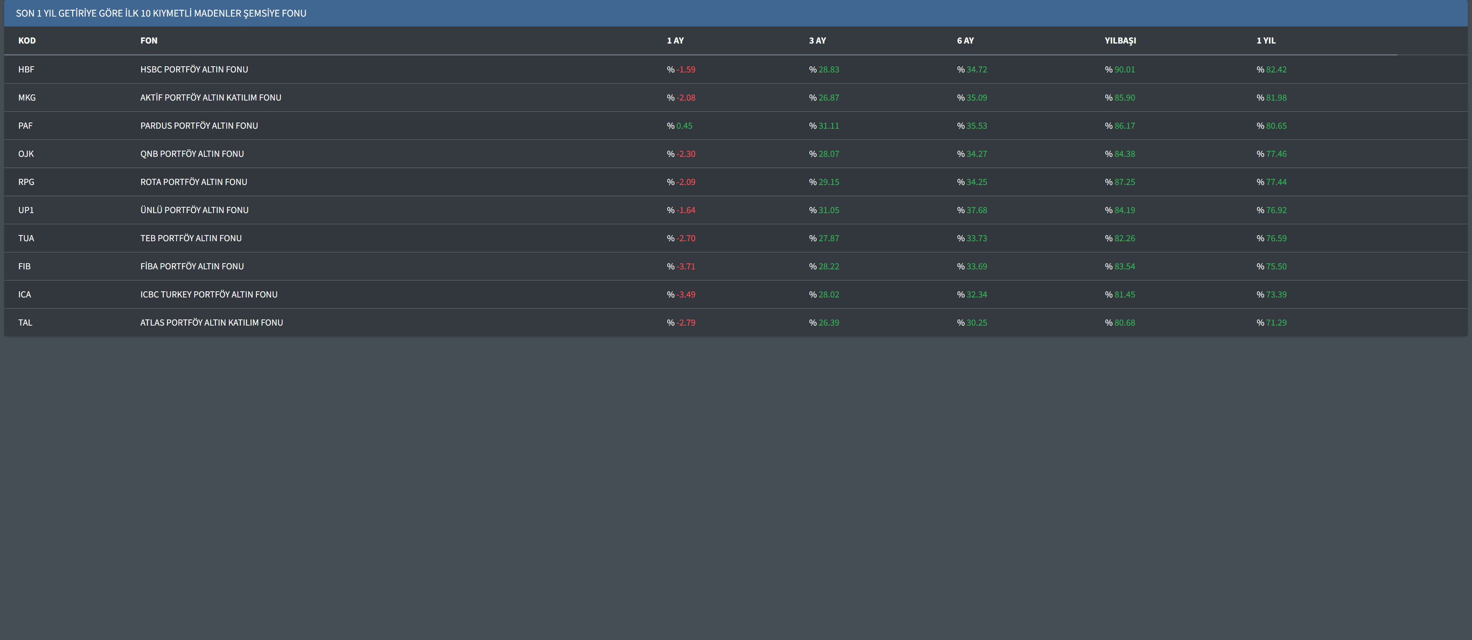Screen dimensions: 1472x640
Task: Click the HBF fund code
Action: coord(26,70)
